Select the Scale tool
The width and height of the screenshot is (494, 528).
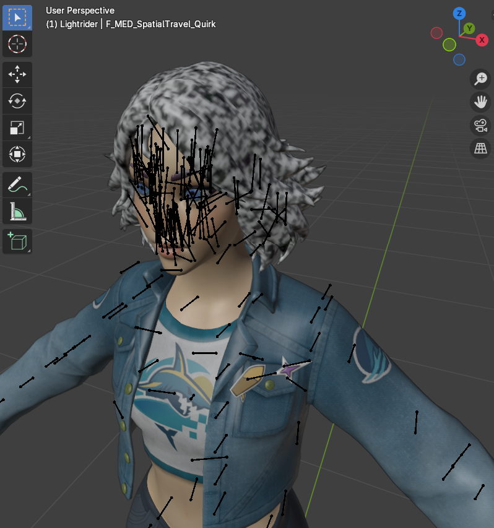click(x=17, y=128)
